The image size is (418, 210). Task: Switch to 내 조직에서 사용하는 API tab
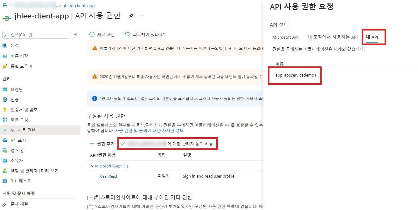(x=333, y=37)
